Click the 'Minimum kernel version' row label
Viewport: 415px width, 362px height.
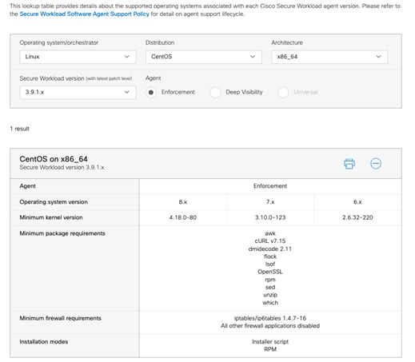click(51, 217)
